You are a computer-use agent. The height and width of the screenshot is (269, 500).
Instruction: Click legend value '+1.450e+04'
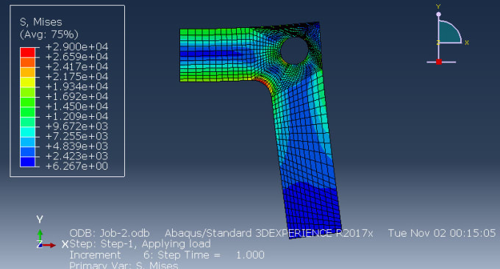pos(77,107)
